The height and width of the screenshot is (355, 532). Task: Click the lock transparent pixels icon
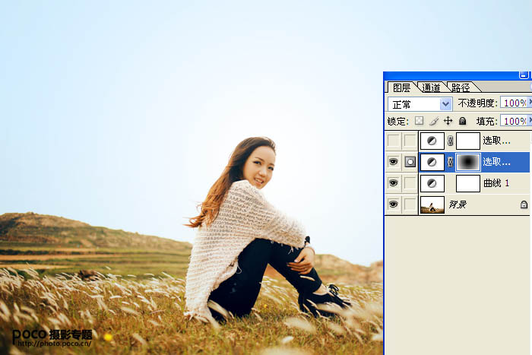click(x=419, y=121)
